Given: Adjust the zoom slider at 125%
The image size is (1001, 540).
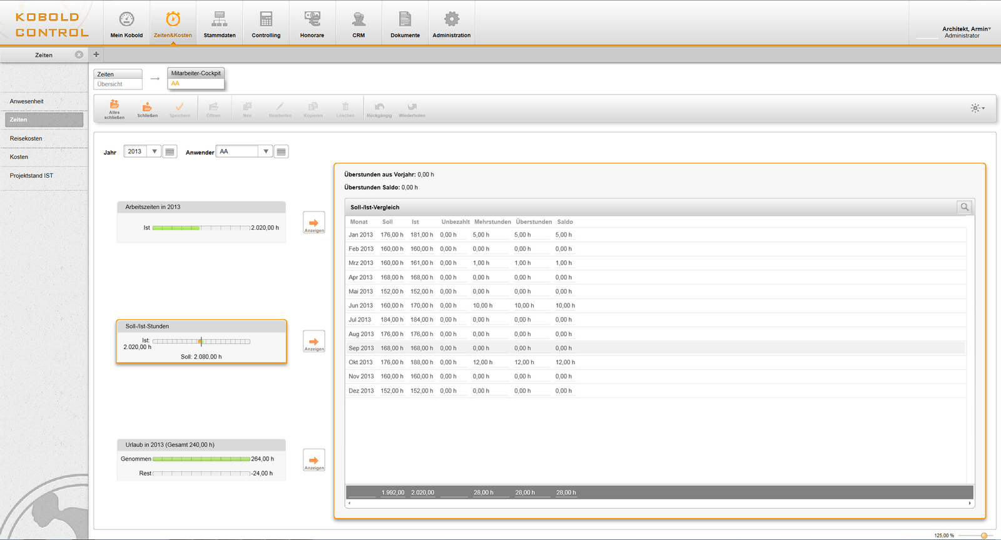Looking at the screenshot, I should (x=984, y=536).
